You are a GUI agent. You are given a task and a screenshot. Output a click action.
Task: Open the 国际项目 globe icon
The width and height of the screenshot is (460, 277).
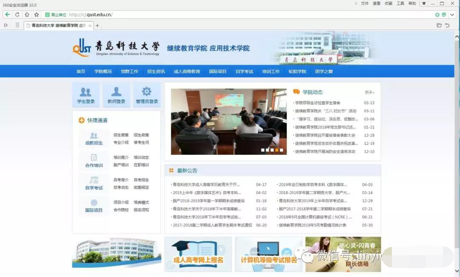(x=94, y=206)
